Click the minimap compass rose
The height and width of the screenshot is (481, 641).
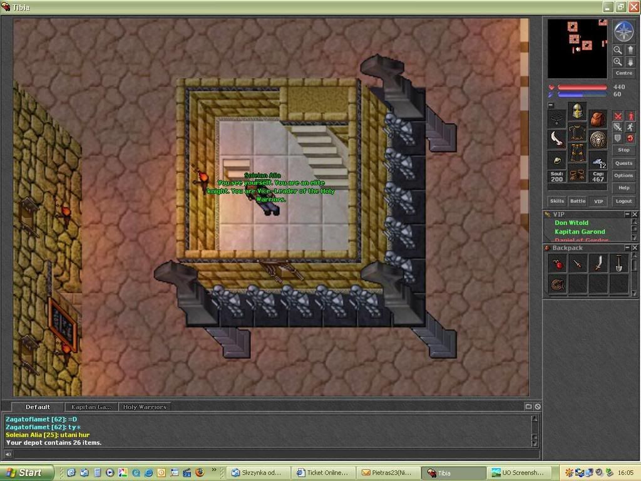(624, 31)
